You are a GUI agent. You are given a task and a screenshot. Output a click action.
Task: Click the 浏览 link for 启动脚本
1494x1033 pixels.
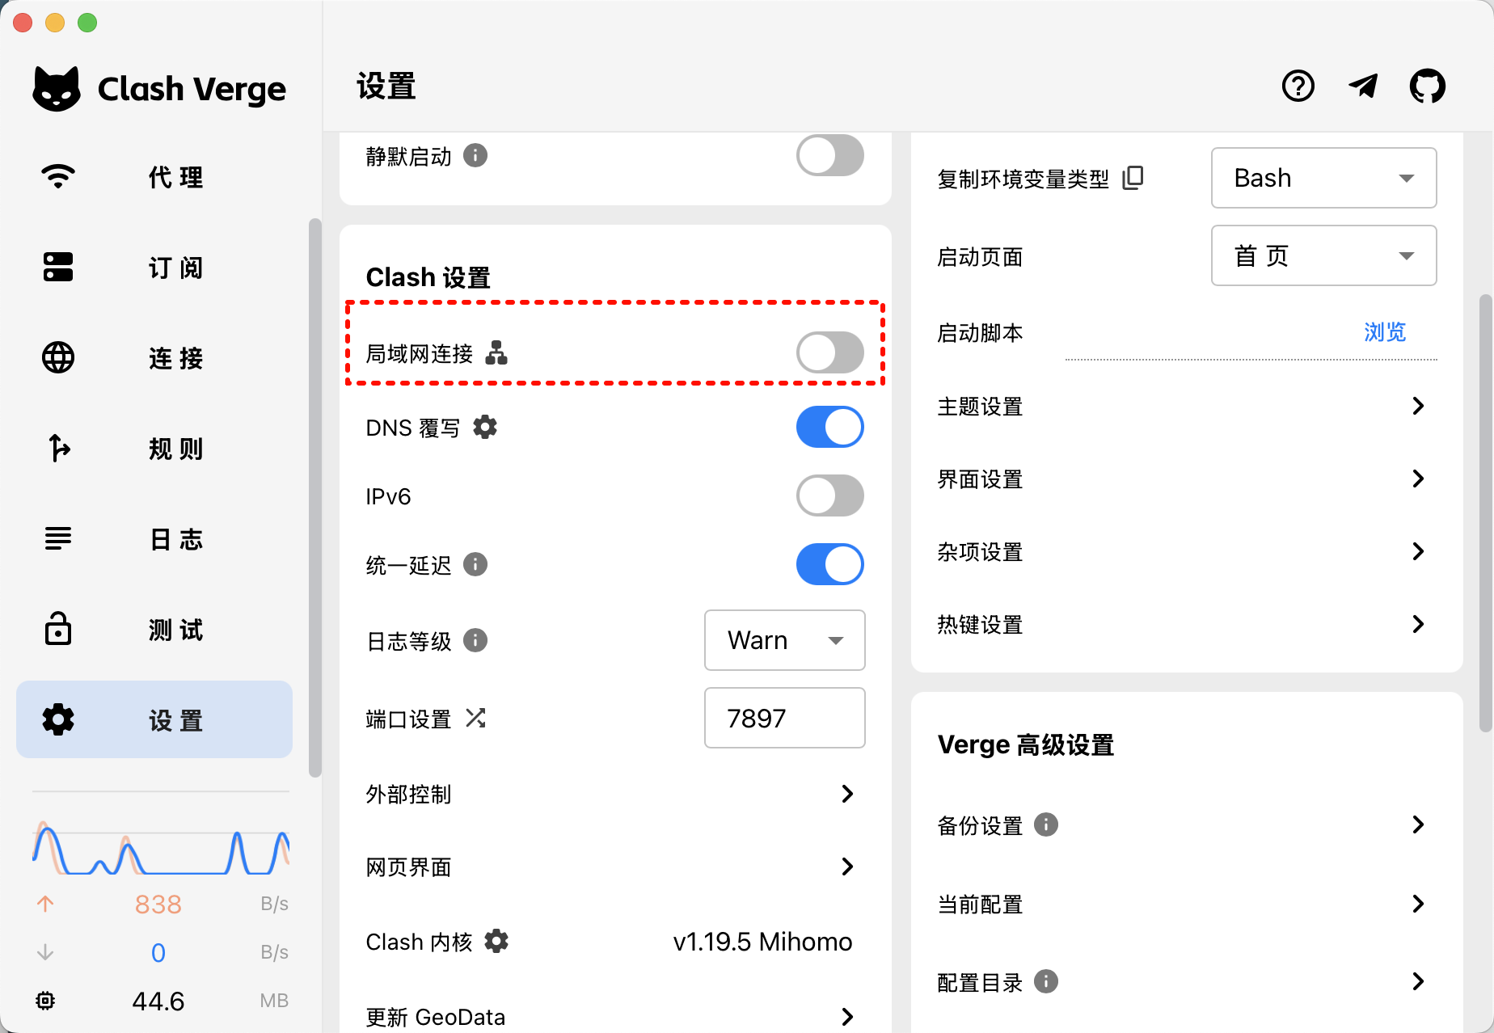tap(1384, 332)
